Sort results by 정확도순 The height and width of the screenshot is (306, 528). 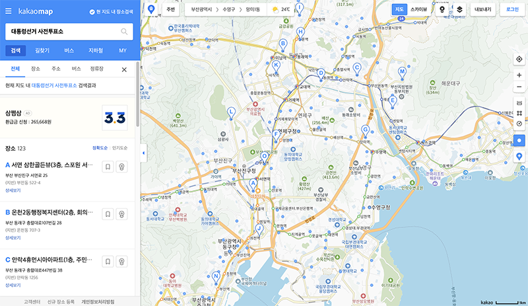coord(100,148)
